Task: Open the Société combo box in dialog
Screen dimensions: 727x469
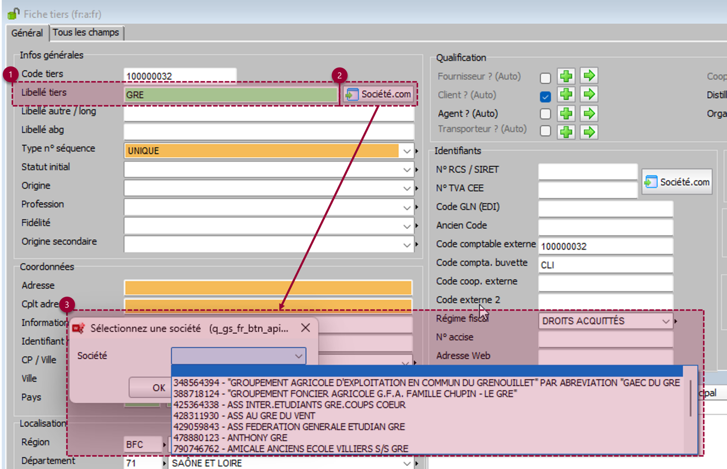Action: point(299,356)
